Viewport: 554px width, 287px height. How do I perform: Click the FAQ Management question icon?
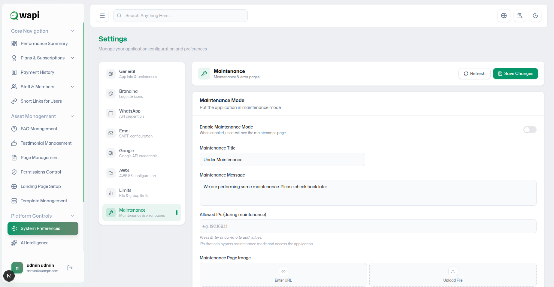click(14, 129)
